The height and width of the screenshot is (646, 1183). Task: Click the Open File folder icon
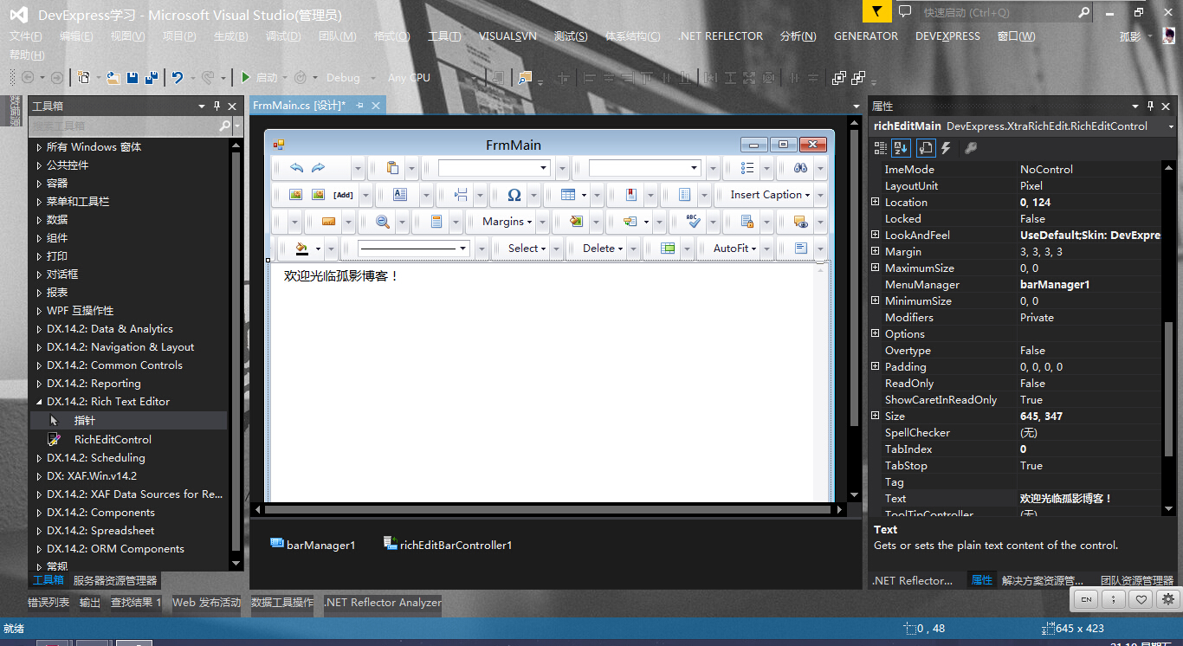tap(113, 77)
